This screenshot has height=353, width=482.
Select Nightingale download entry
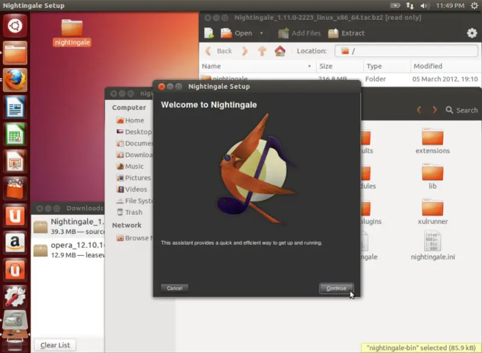click(68, 226)
